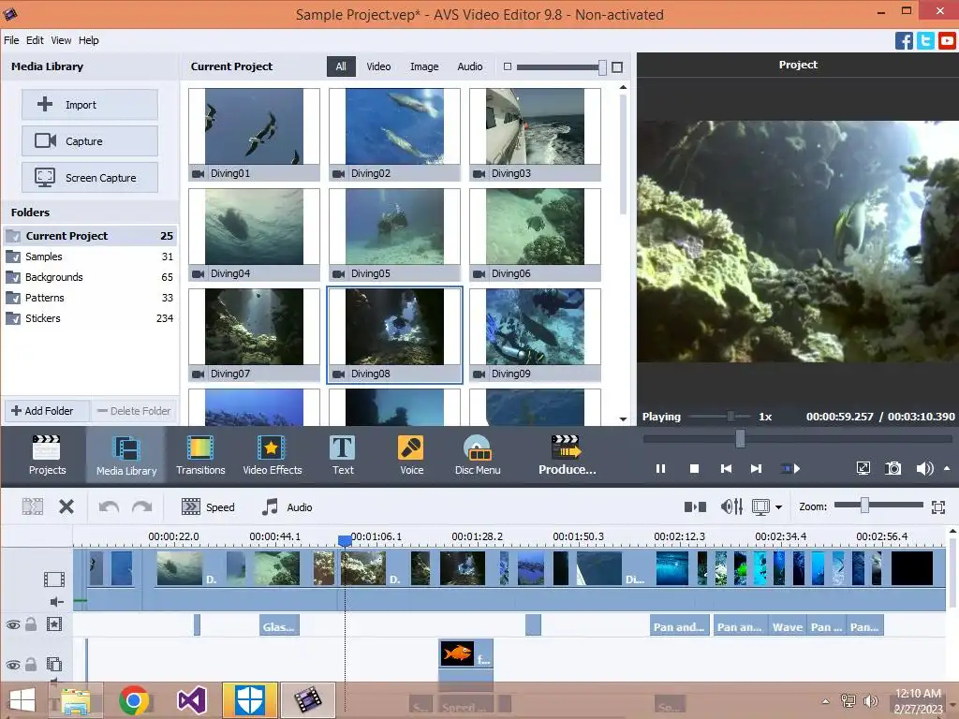
Task: Jump to the next frame
Action: tap(757, 468)
